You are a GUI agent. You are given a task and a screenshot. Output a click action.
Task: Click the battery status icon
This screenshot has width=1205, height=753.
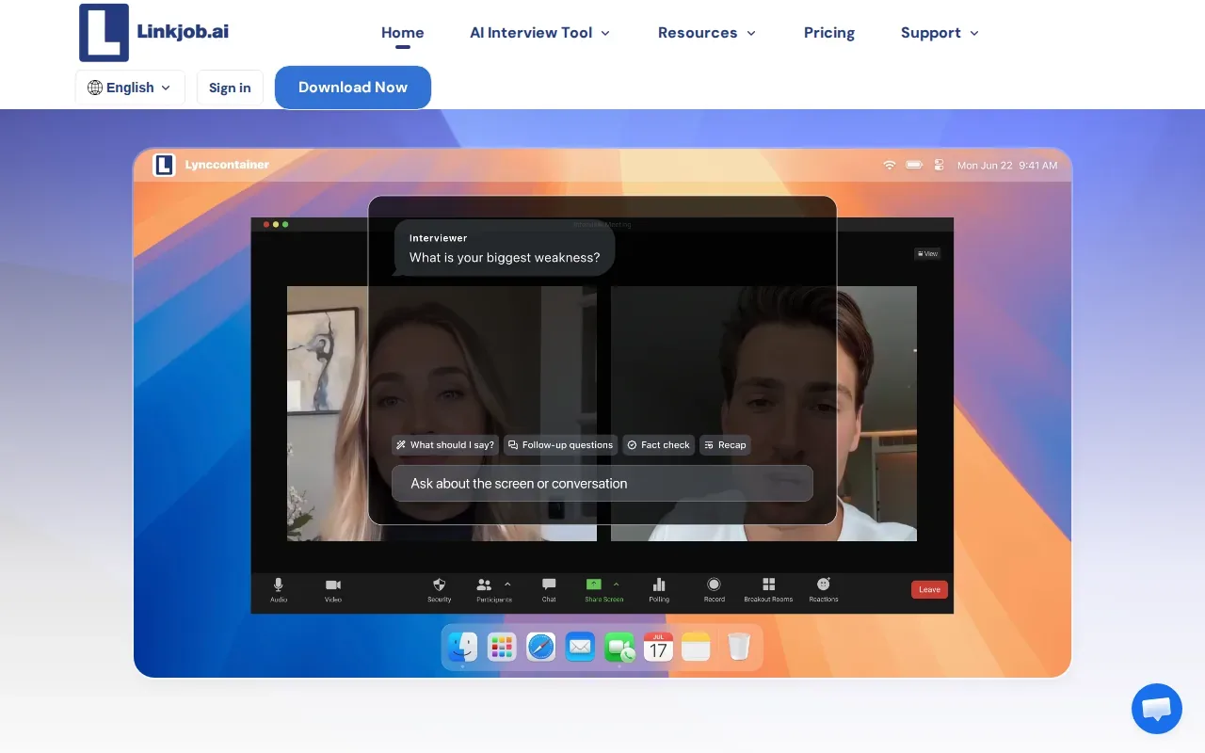pos(914,165)
